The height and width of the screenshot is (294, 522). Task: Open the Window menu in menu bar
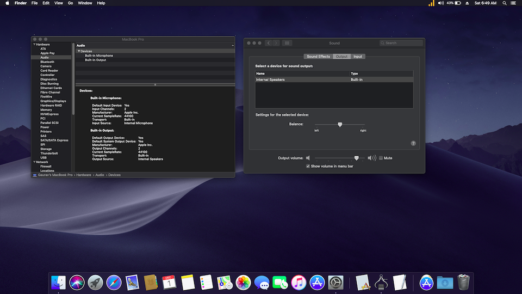pyautogui.click(x=85, y=3)
